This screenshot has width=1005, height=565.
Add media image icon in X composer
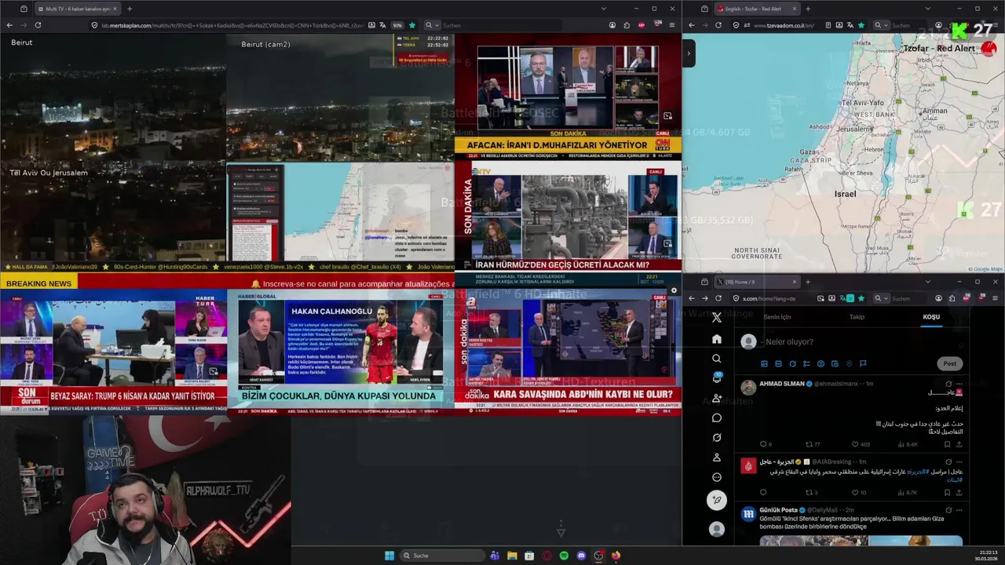coord(764,363)
